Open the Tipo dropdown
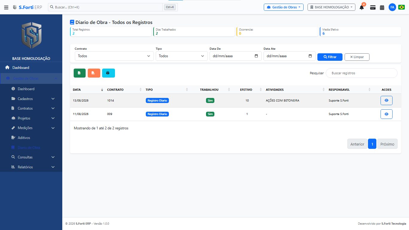Screen dimensions: 409x230 pyautogui.click(x=181, y=56)
